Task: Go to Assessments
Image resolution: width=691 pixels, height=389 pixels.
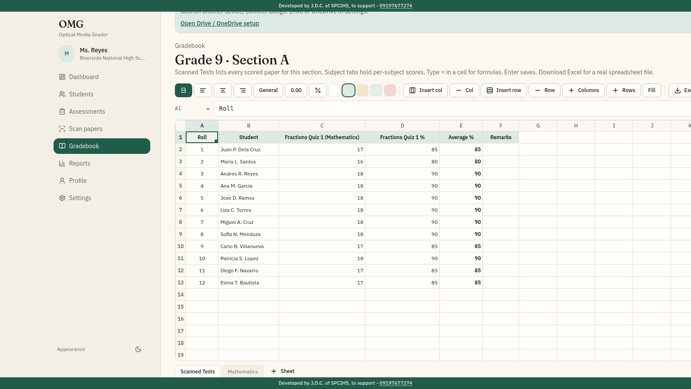Action: tap(102, 112)
